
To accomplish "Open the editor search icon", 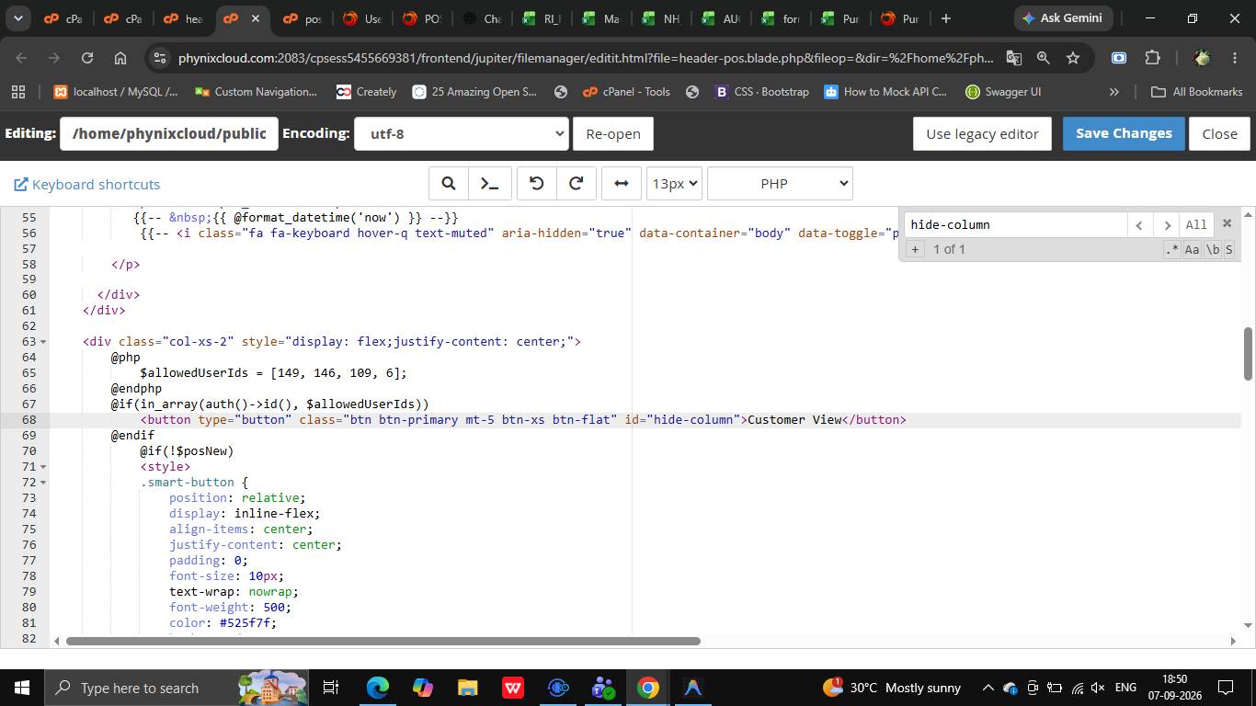I will click(449, 184).
